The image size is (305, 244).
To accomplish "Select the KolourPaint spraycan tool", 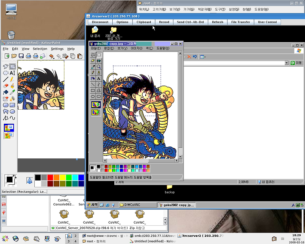I will [x=12, y=99].
